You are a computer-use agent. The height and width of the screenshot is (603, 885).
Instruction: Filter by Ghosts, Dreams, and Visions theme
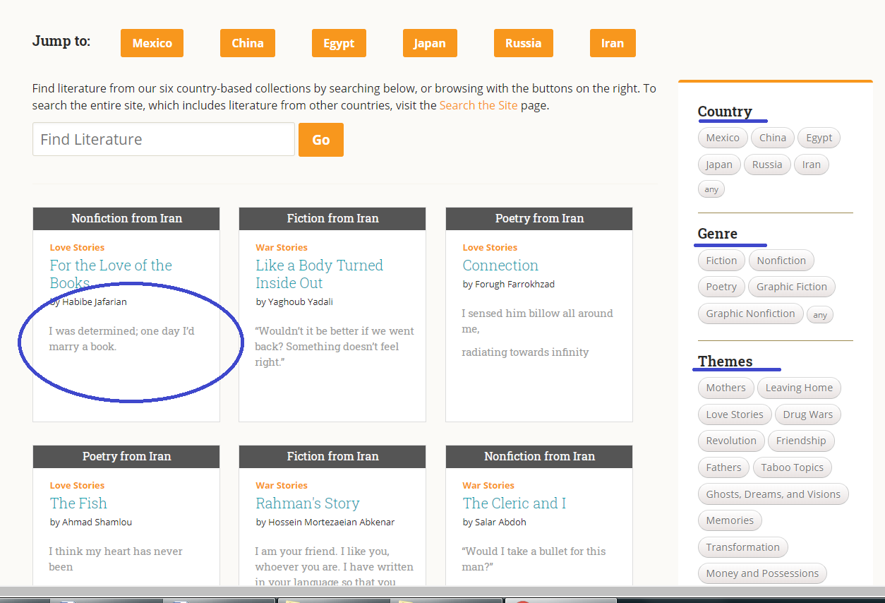(x=773, y=494)
